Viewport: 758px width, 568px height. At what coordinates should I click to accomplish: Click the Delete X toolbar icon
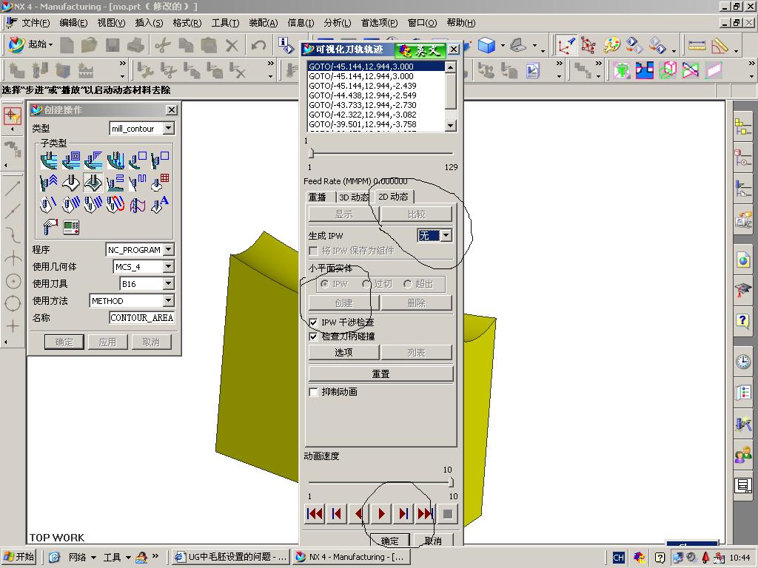pyautogui.click(x=232, y=45)
